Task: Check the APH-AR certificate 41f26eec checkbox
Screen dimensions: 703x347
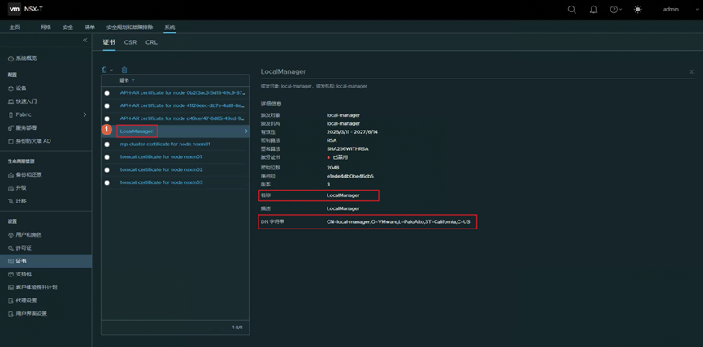Action: point(106,106)
